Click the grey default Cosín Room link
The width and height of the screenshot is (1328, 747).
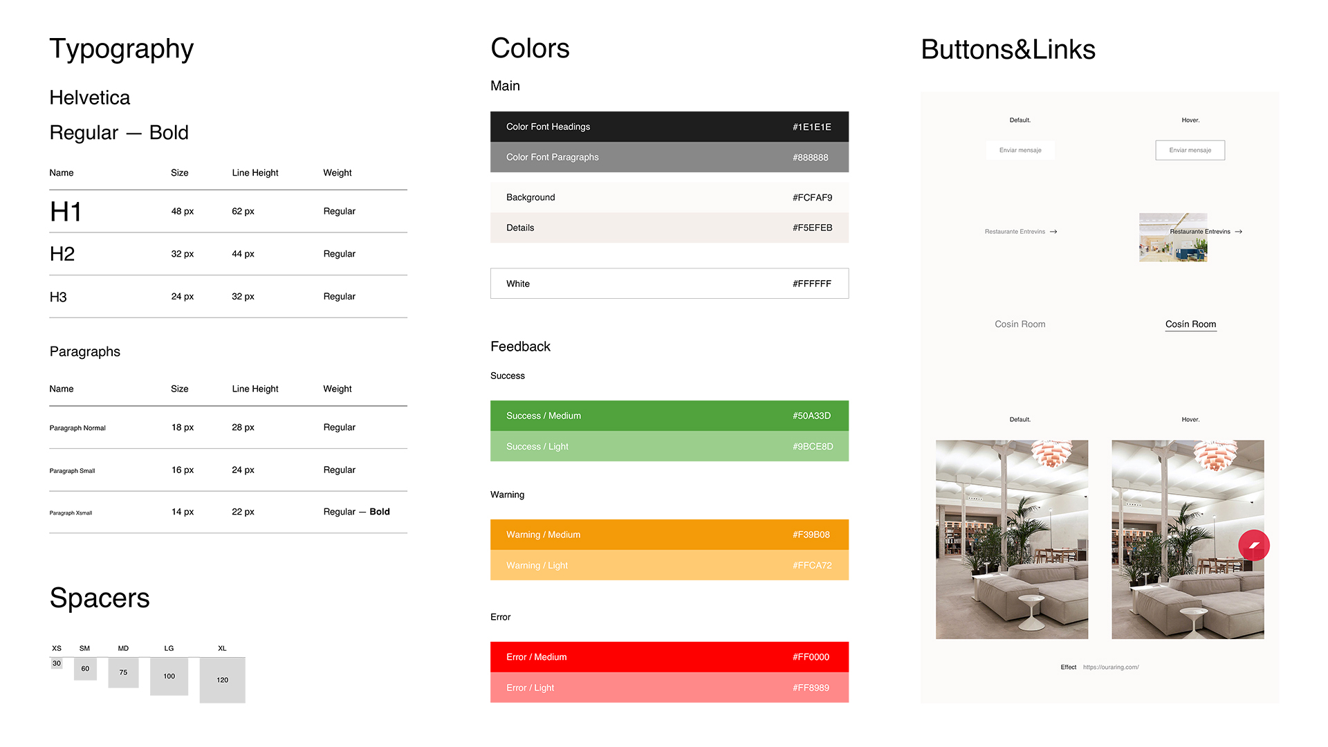1020,324
